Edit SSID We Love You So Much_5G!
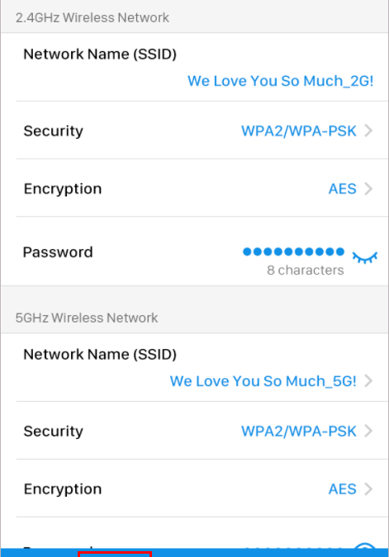Screen dimensions: 389x557 (263, 381)
